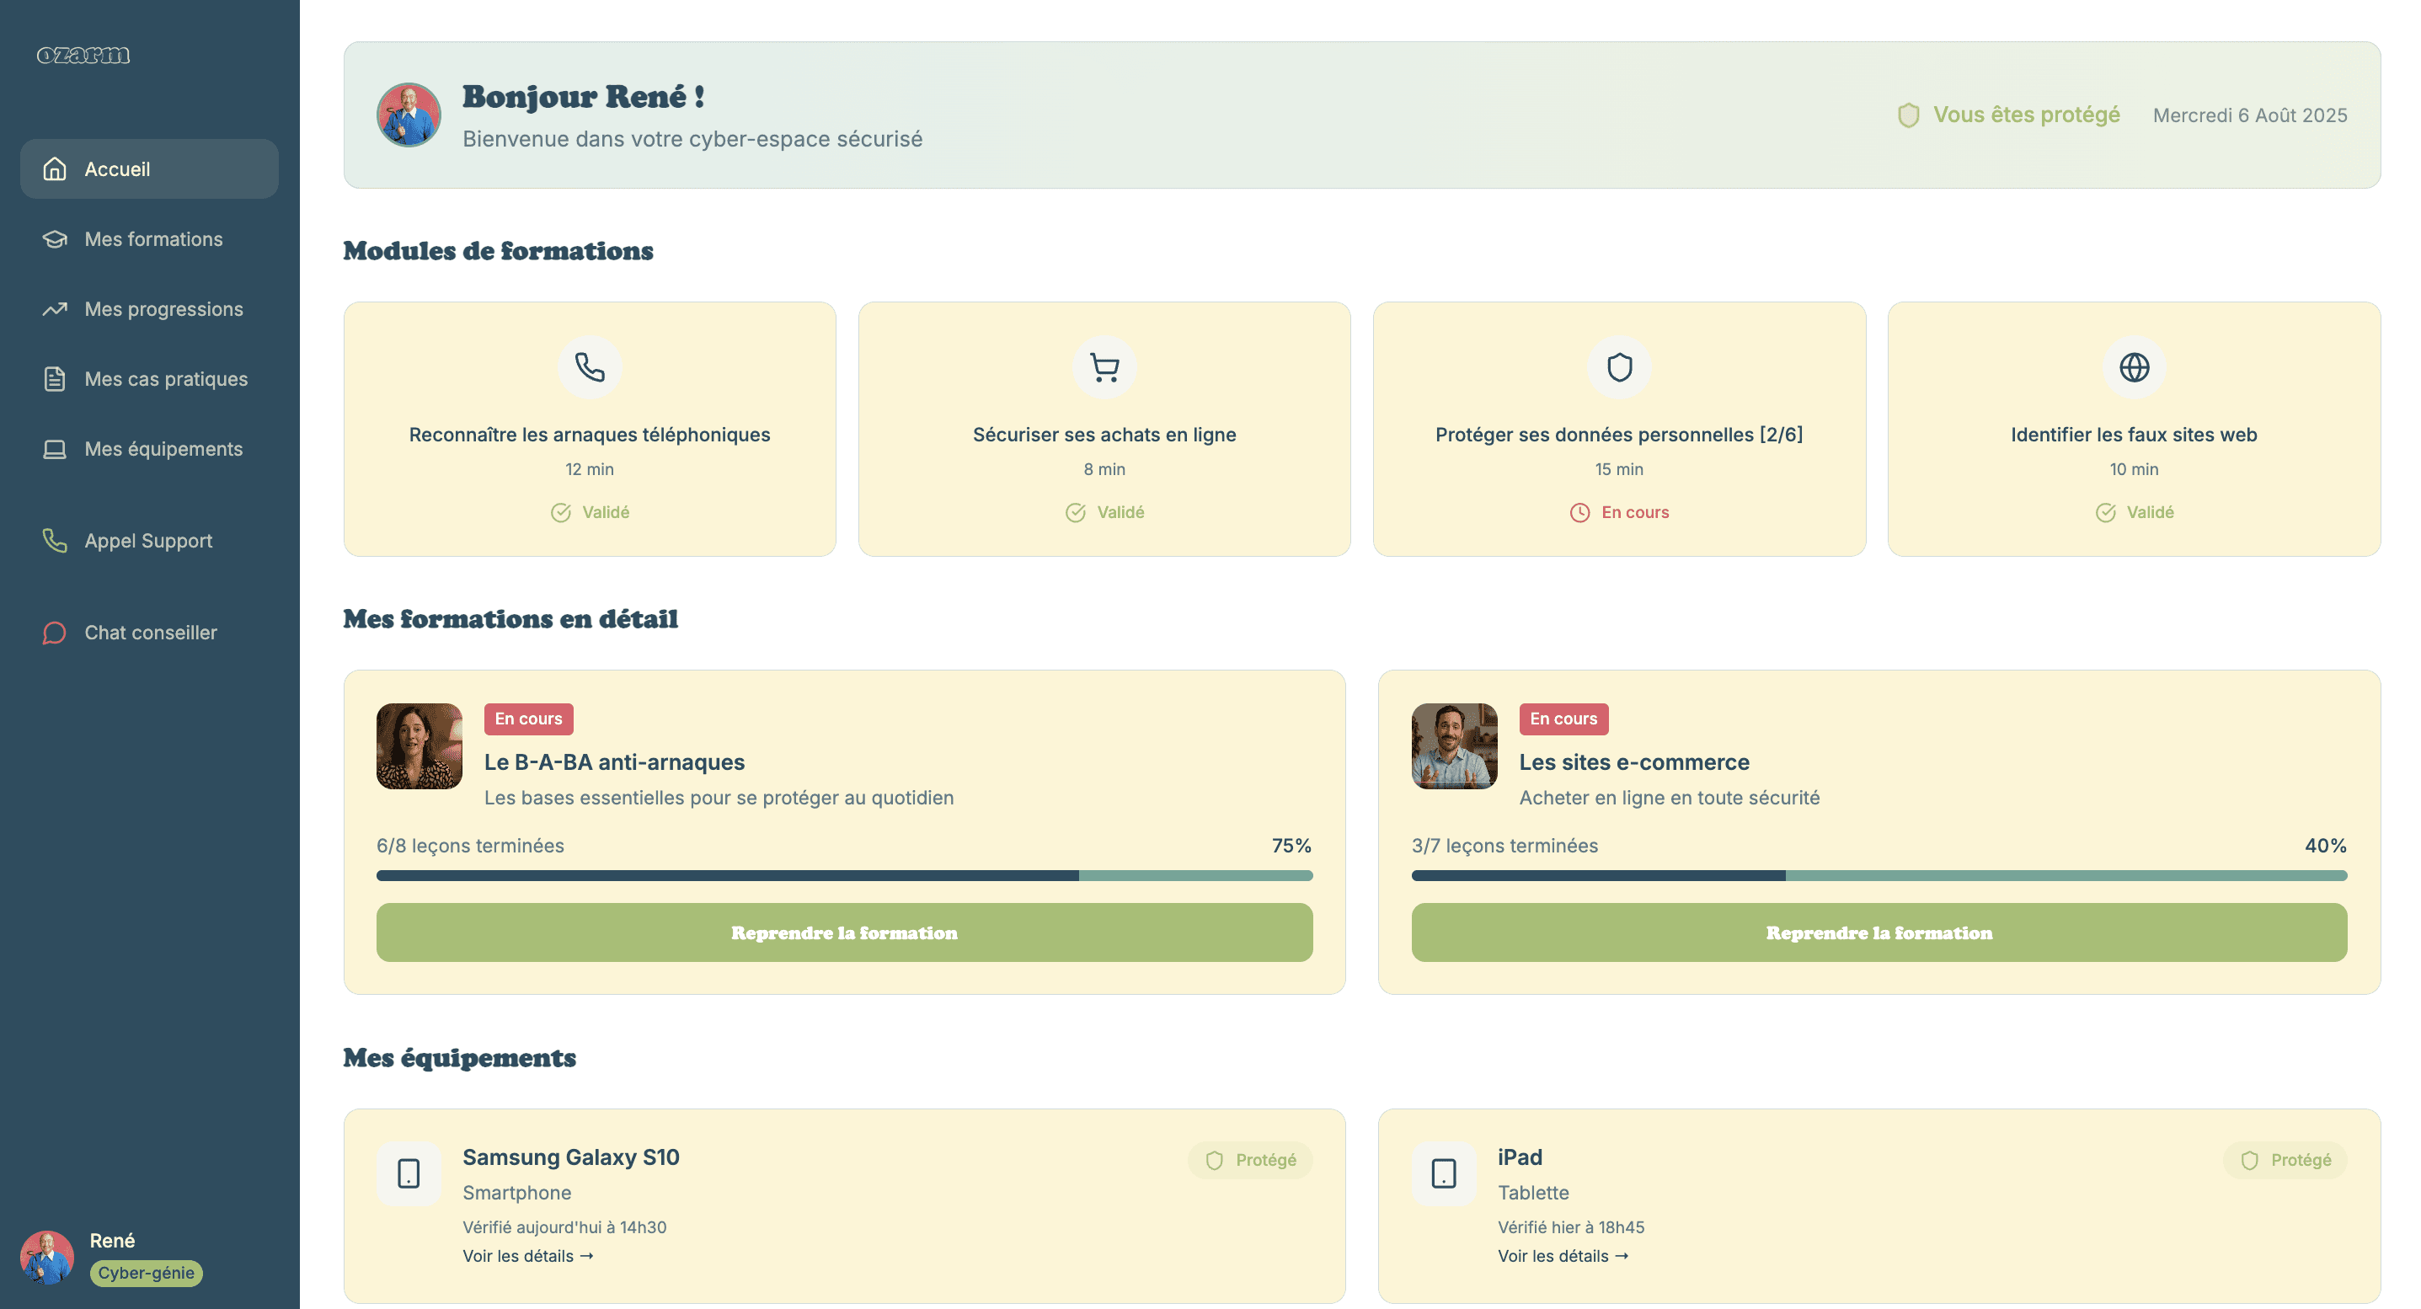The width and height of the screenshot is (2421, 1309).
Task: Click the iPad tablet device icon
Action: [1444, 1173]
